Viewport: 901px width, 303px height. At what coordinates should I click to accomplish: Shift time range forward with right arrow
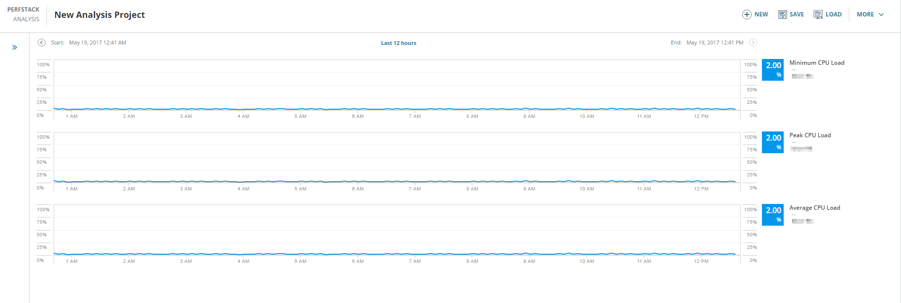[753, 43]
